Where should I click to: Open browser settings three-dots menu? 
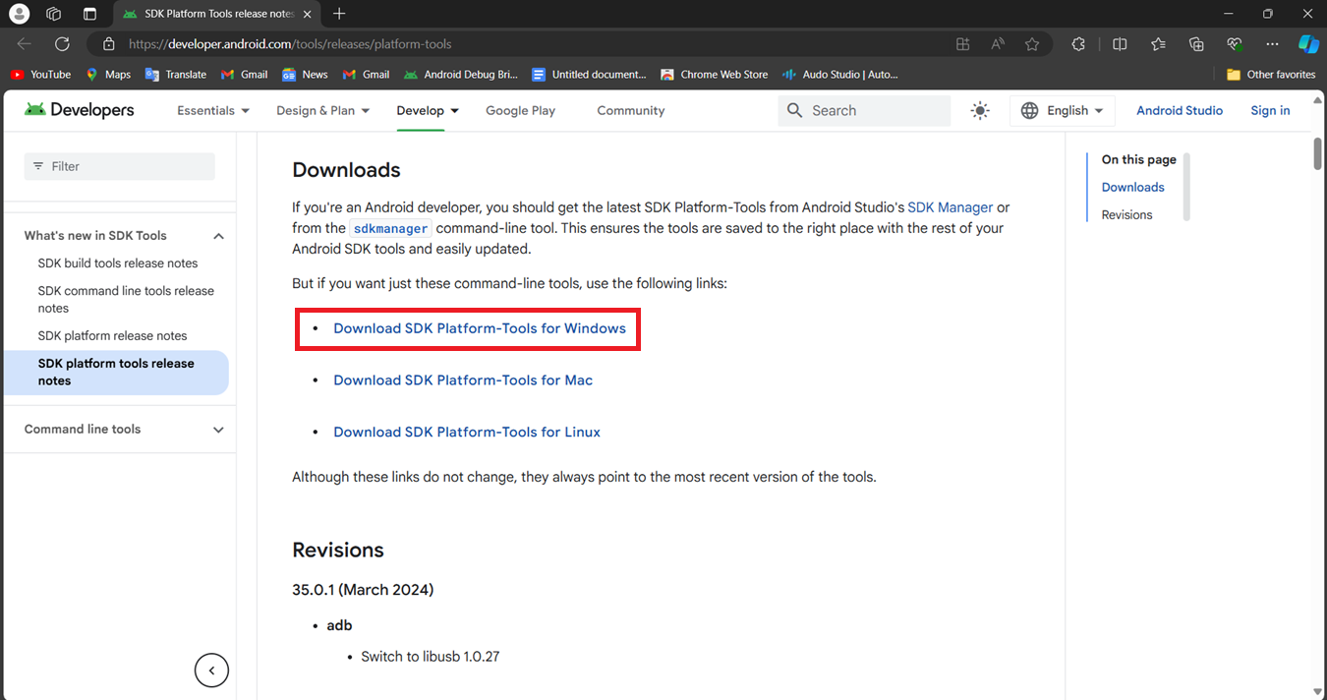[x=1272, y=44]
